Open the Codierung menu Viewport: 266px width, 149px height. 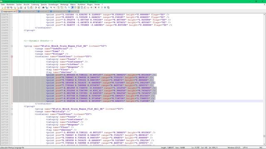pos(35,5)
